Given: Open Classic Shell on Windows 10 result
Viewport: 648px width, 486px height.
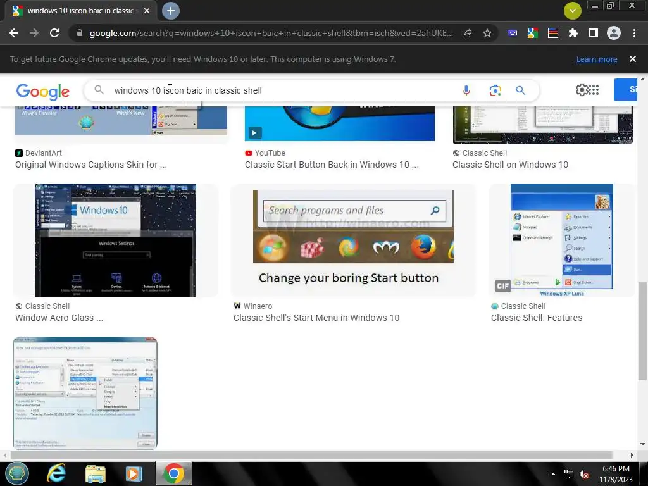Looking at the screenshot, I should tap(510, 165).
